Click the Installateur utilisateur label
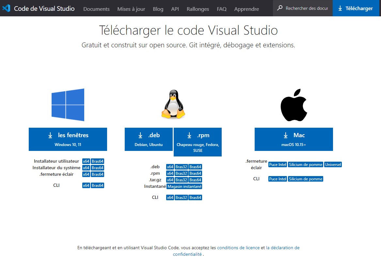Viewport: 381px width, 260px height. tap(56, 161)
